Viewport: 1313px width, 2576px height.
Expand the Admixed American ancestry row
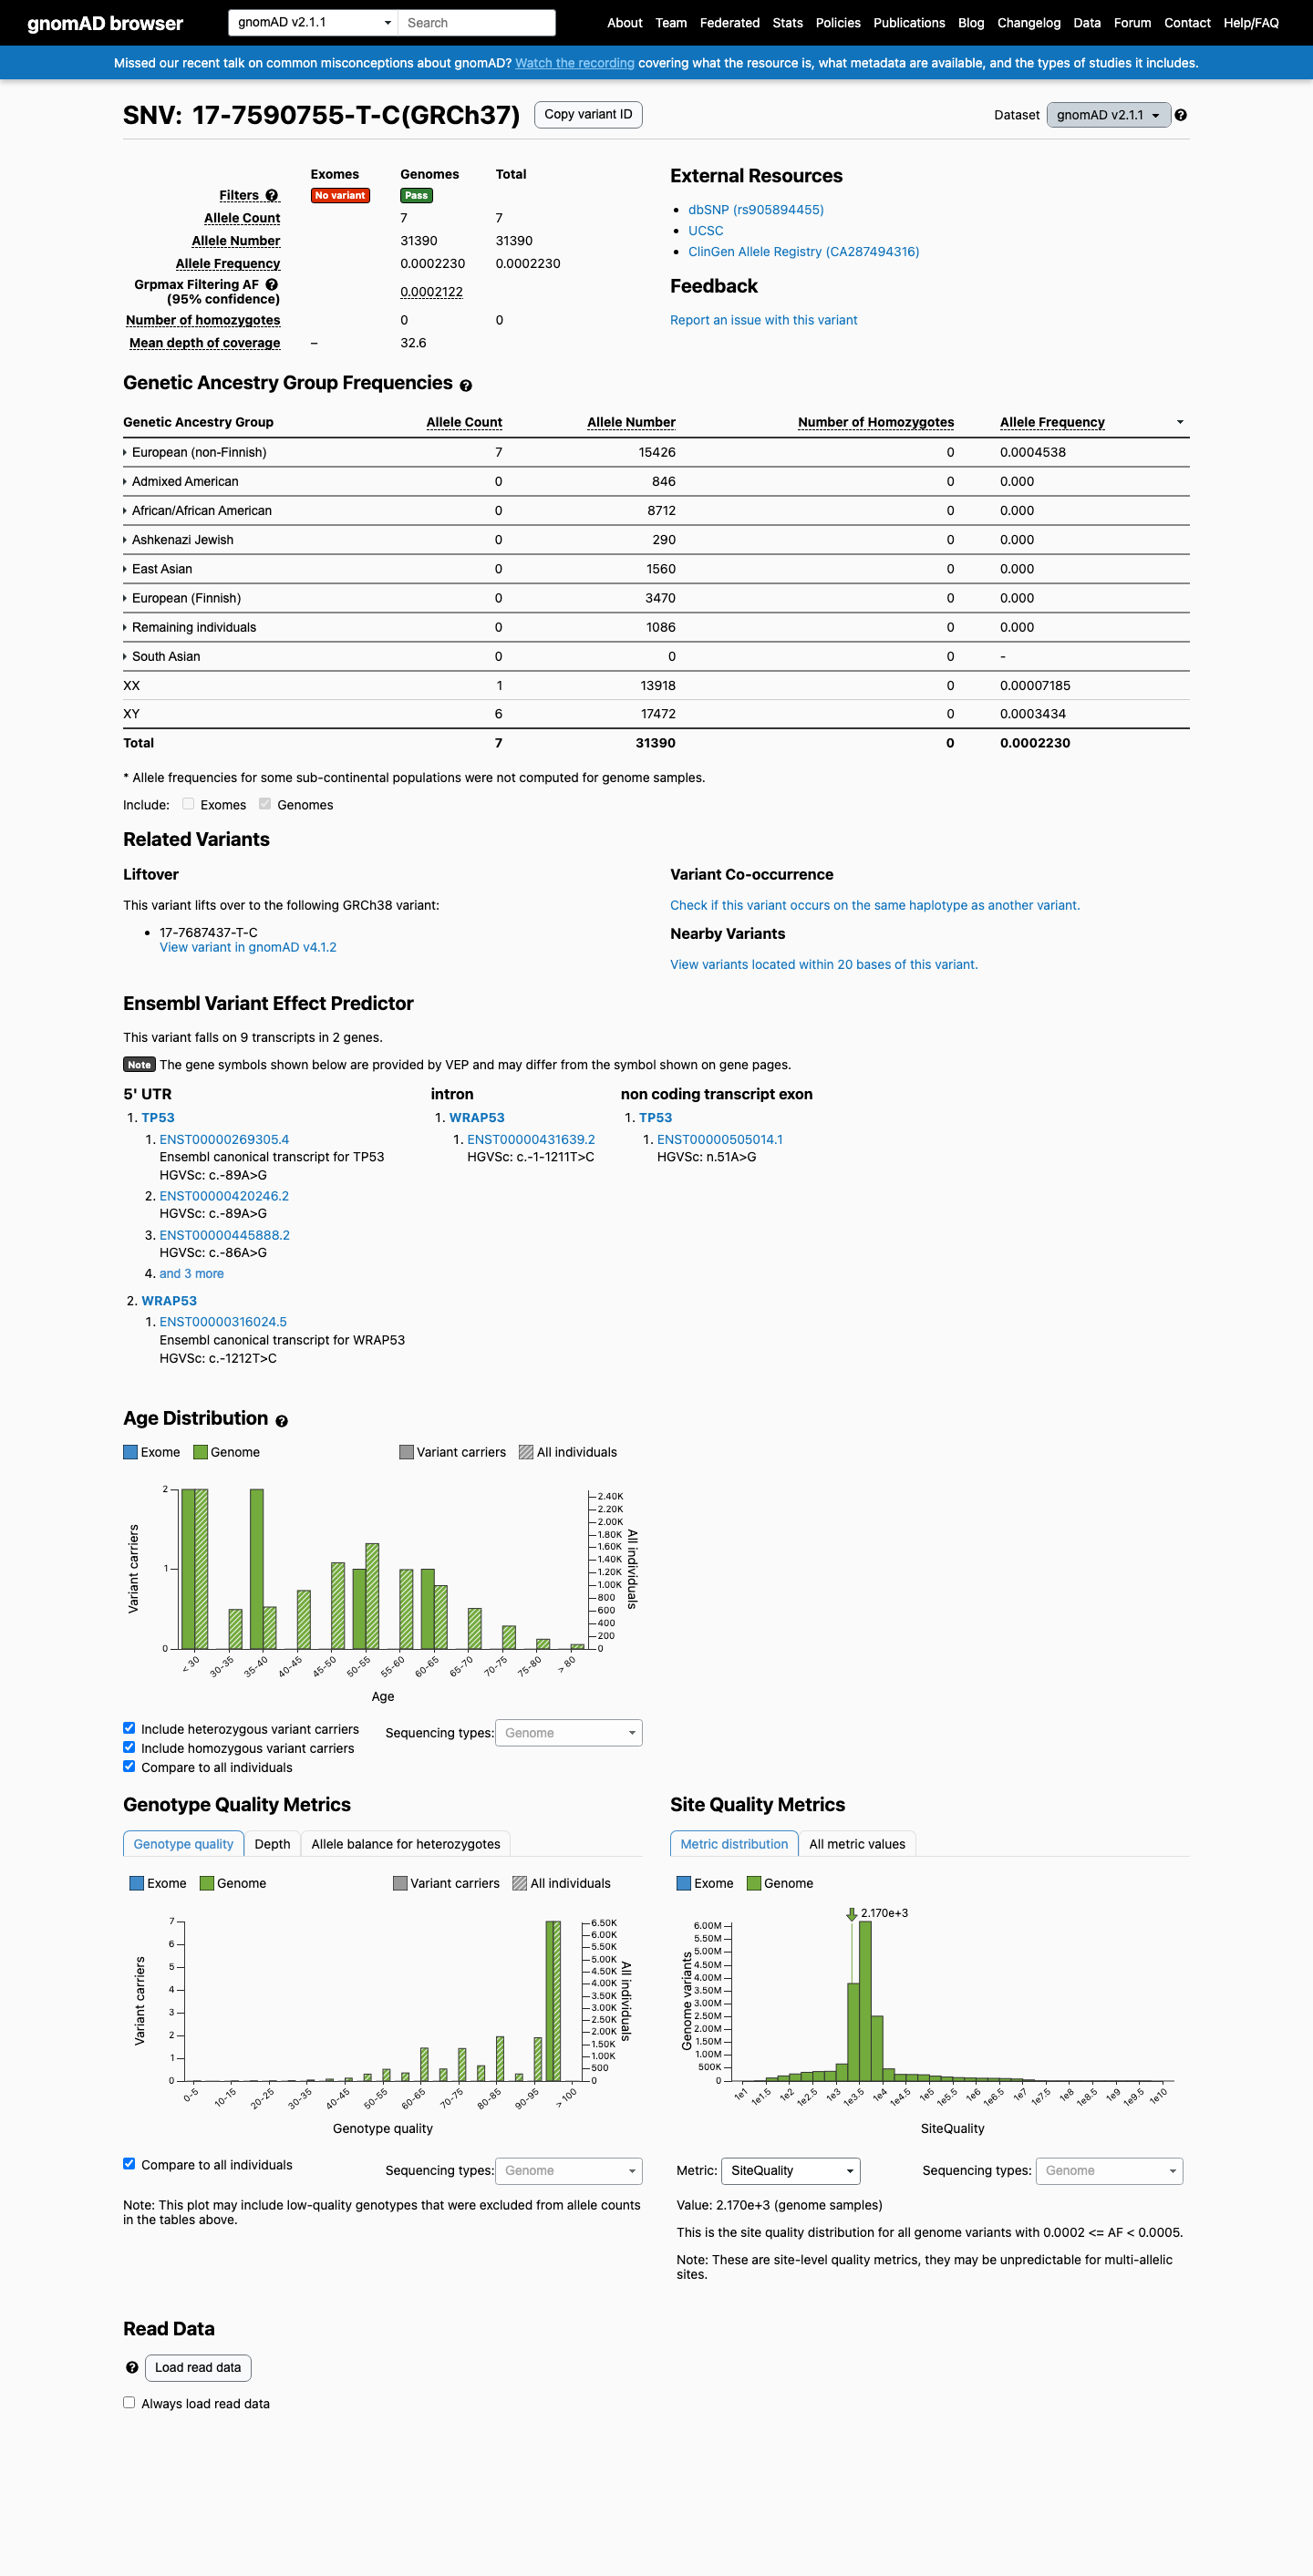pyautogui.click(x=181, y=481)
